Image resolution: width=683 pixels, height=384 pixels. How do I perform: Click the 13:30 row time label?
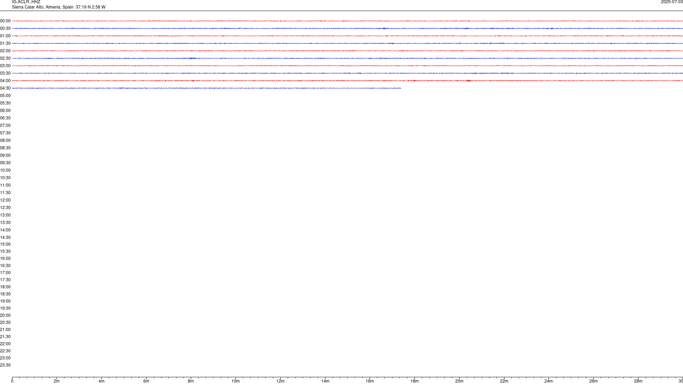5,223
